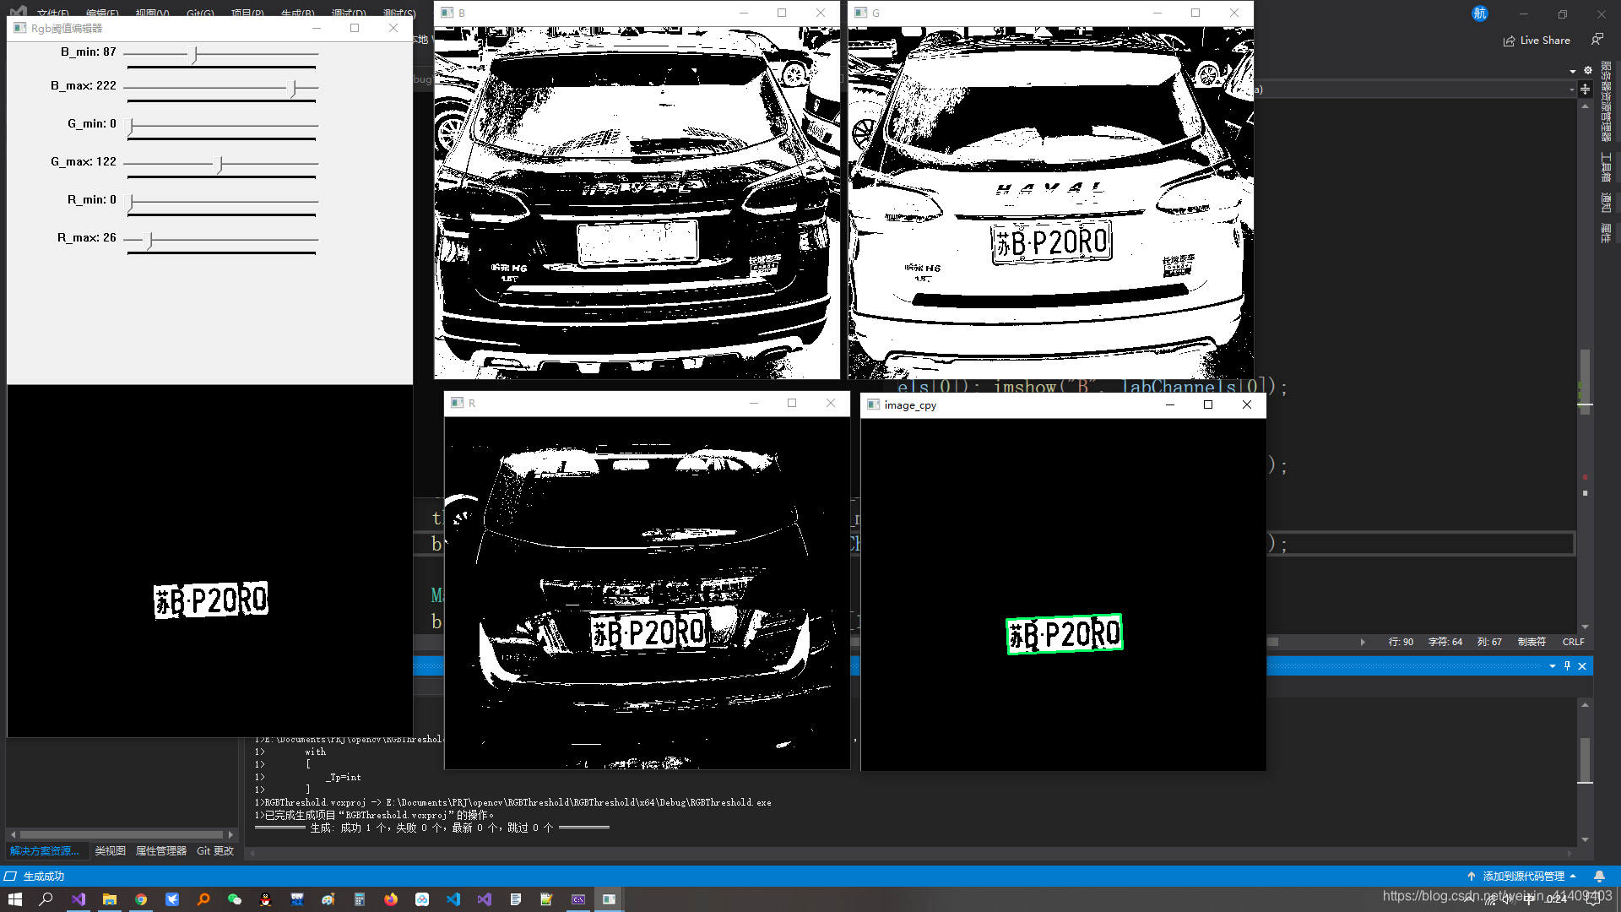The image size is (1621, 912).
Task: Click the G_min slider handle
Action: pos(130,126)
